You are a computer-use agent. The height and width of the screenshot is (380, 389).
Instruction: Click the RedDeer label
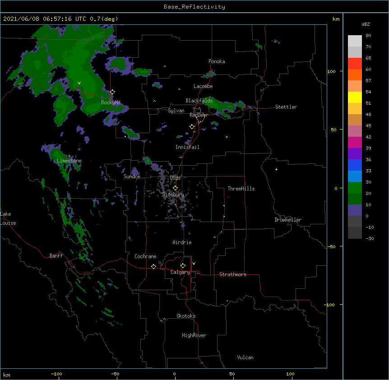pos(199,115)
